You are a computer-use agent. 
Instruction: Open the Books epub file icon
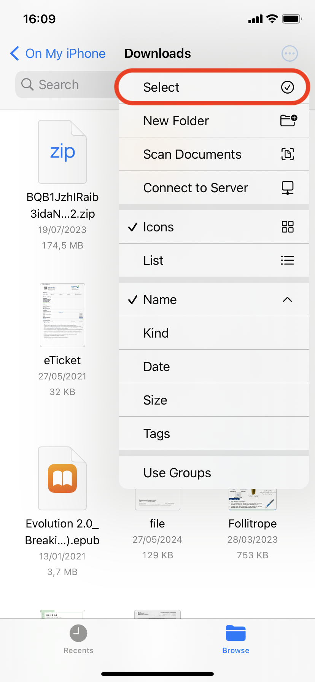(62, 478)
